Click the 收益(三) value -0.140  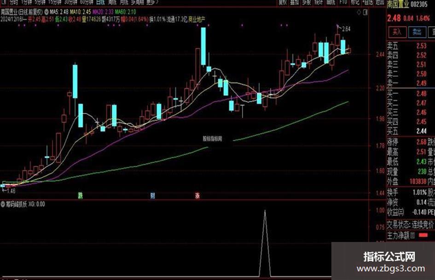tap(419, 212)
